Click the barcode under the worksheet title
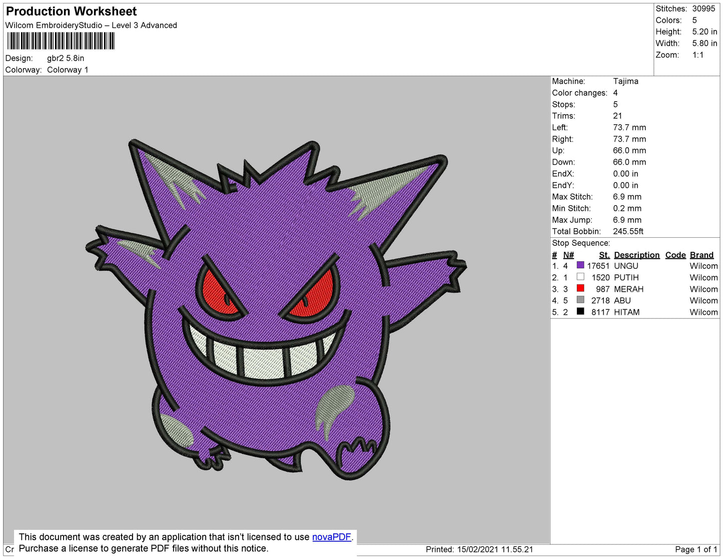 click(61, 41)
